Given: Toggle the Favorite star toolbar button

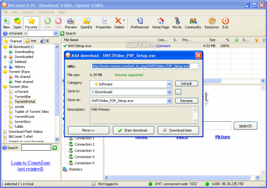Looking at the screenshot, I should (x=31, y=23).
